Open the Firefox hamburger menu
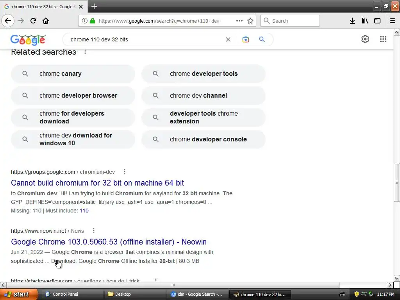Viewport: 400px width, 300px height. pos(393,21)
